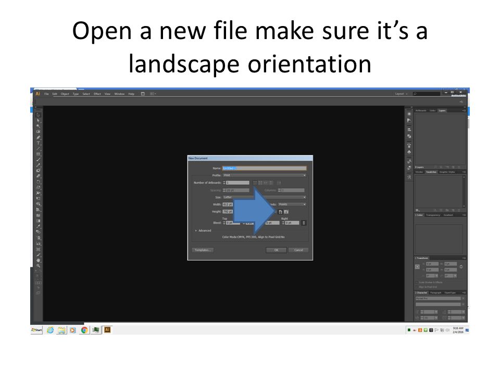Click the Templates button
Image resolution: width=500 pixels, height=375 pixels.
point(203,250)
